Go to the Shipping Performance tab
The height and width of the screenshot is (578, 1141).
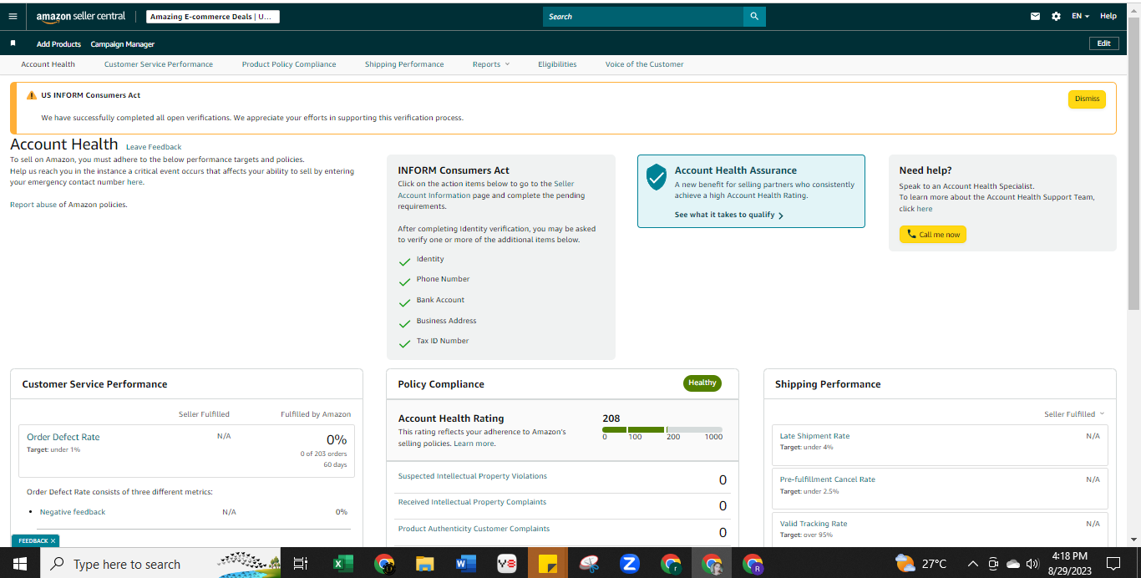[x=404, y=64]
